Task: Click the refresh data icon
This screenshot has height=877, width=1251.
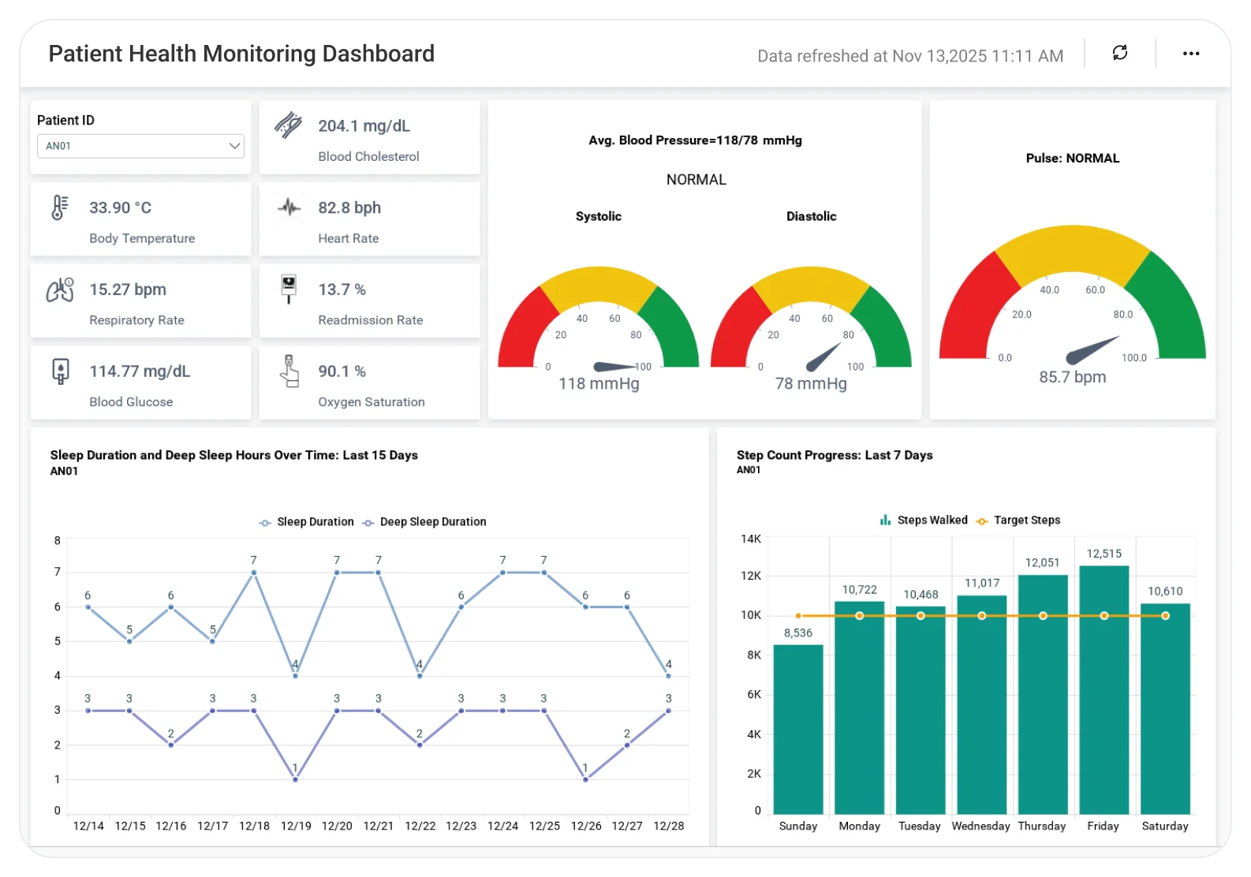Action: point(1119,53)
